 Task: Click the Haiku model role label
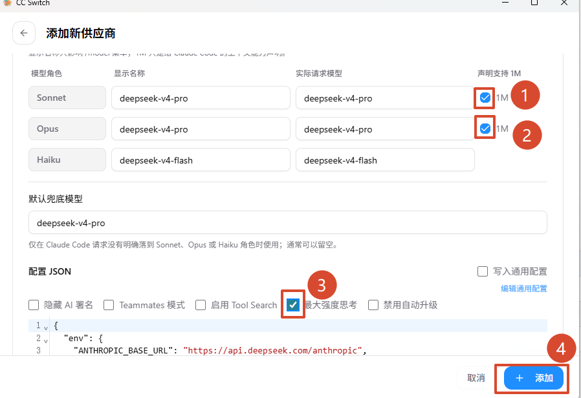pyautogui.click(x=67, y=160)
